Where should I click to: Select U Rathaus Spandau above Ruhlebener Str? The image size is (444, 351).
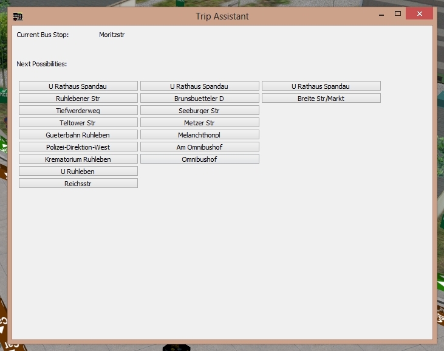pos(78,86)
